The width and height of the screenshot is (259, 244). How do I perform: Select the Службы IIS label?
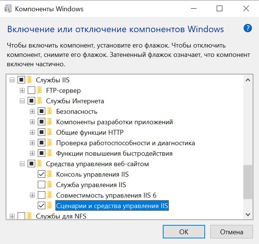(53, 80)
